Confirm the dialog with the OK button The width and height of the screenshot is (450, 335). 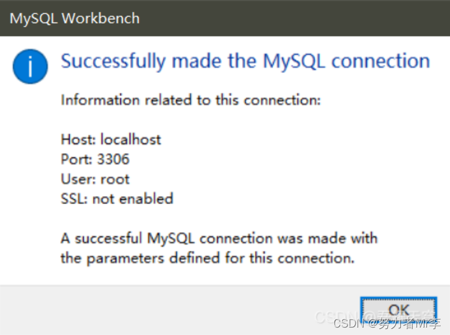coord(398,310)
